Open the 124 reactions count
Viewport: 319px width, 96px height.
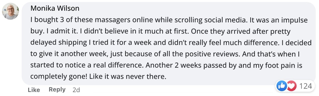click(306, 86)
